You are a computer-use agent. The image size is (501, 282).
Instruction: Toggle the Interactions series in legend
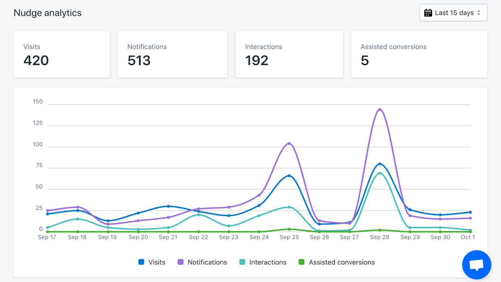263,262
